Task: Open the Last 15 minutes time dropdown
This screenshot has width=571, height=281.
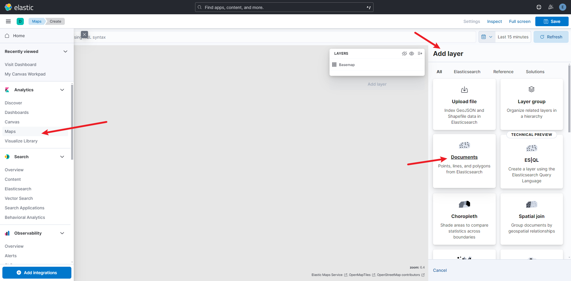Action: pyautogui.click(x=513, y=37)
